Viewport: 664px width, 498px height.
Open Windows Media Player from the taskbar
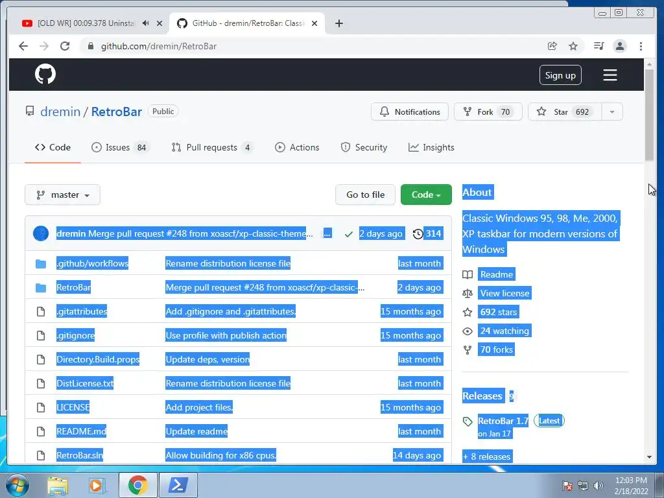coord(96,486)
